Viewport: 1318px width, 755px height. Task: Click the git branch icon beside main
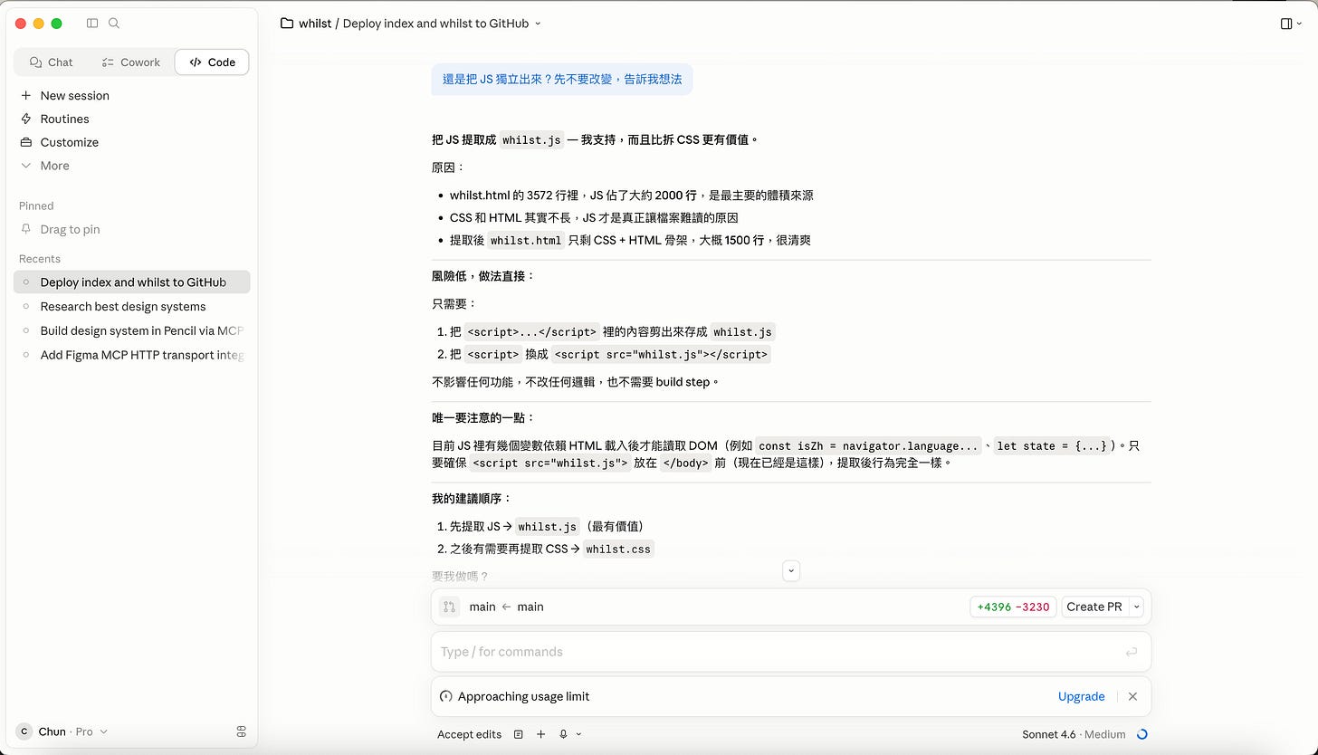[x=449, y=607]
